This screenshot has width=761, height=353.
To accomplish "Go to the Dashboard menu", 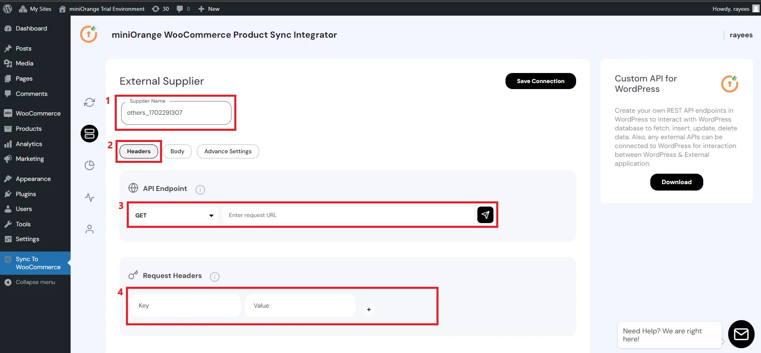I will click(35, 28).
